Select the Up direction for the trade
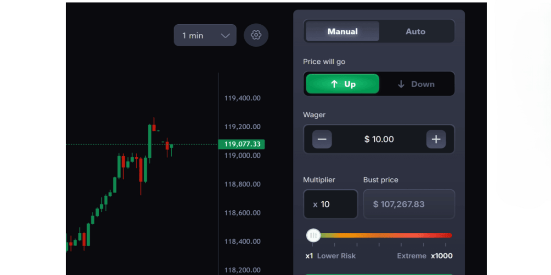This screenshot has width=551, height=275. click(x=342, y=84)
